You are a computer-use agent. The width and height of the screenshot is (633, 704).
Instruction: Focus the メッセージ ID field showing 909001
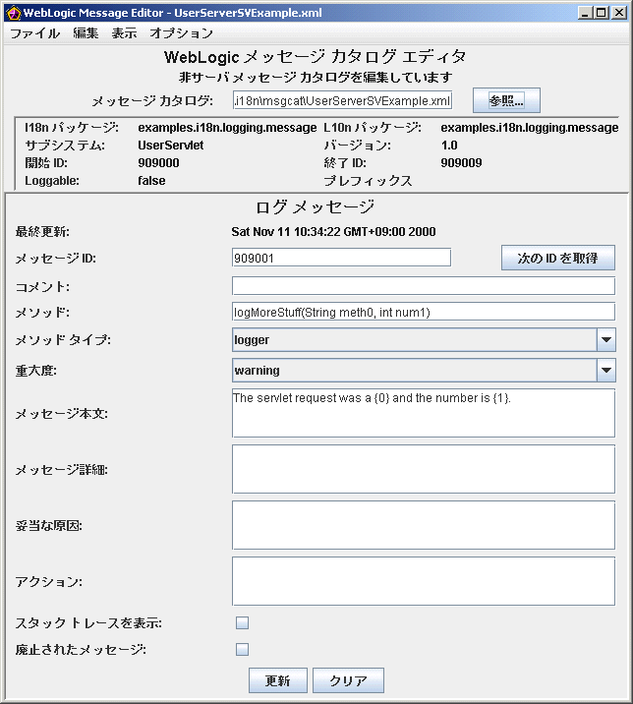click(342, 258)
